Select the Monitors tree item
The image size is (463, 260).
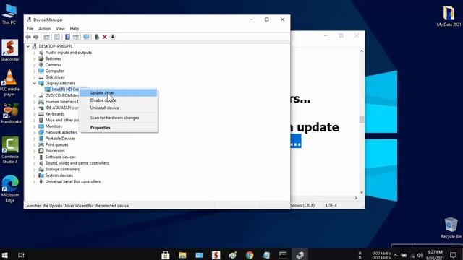(54, 126)
